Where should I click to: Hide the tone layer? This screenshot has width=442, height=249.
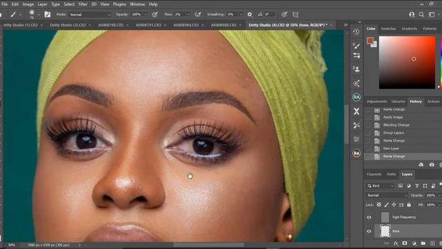pyautogui.click(x=369, y=232)
